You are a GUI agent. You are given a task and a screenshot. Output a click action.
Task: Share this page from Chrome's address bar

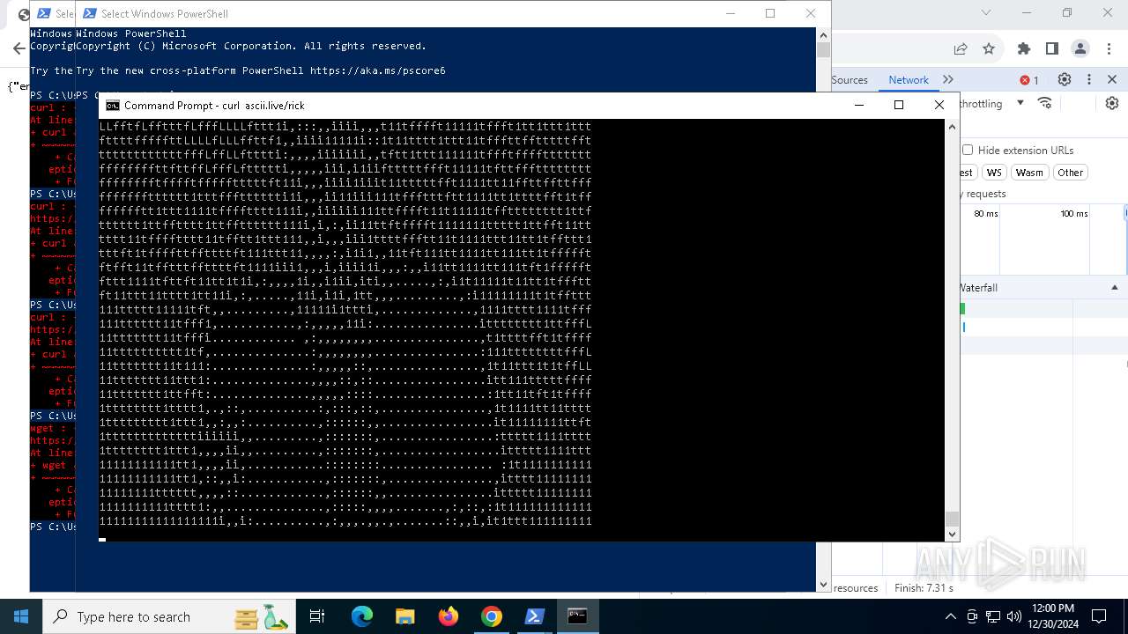961,48
